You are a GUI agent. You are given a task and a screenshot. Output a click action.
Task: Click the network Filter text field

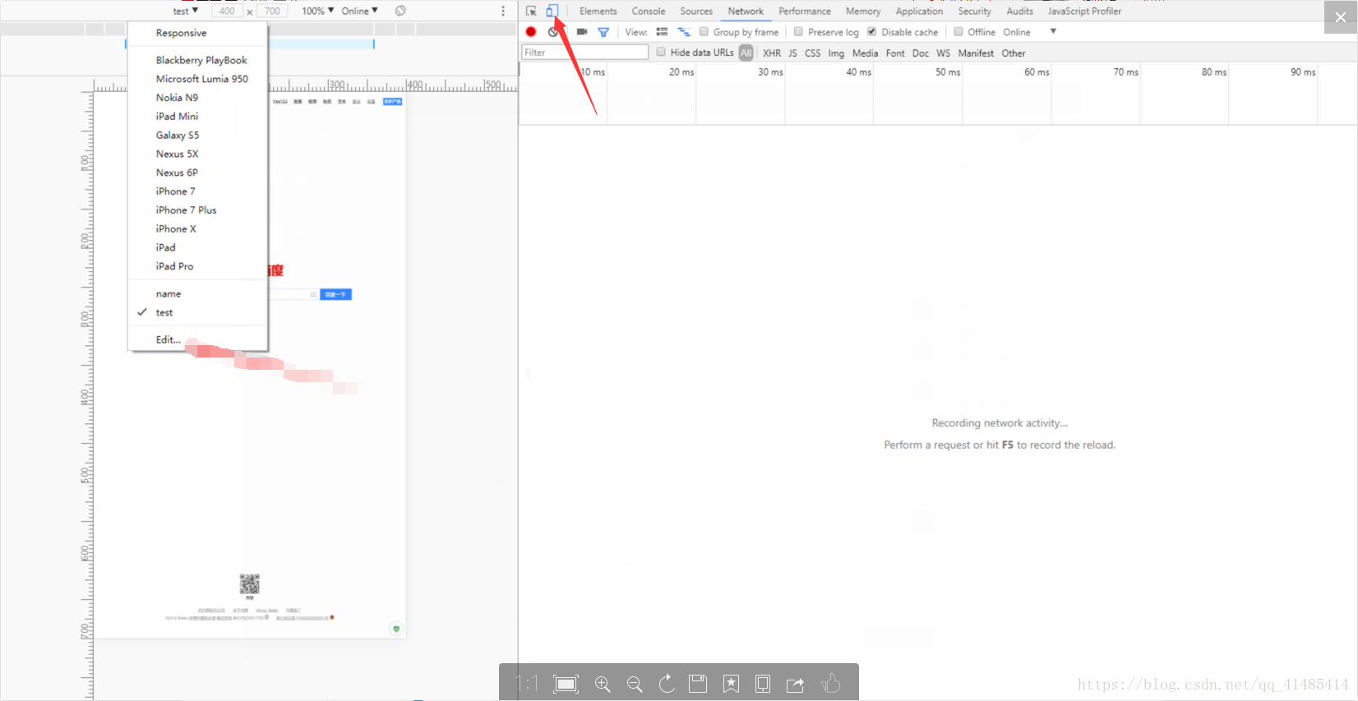585,52
